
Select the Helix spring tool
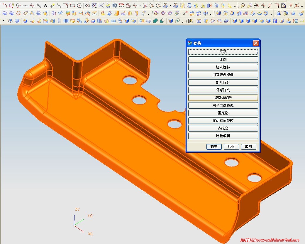(x=115, y=6)
